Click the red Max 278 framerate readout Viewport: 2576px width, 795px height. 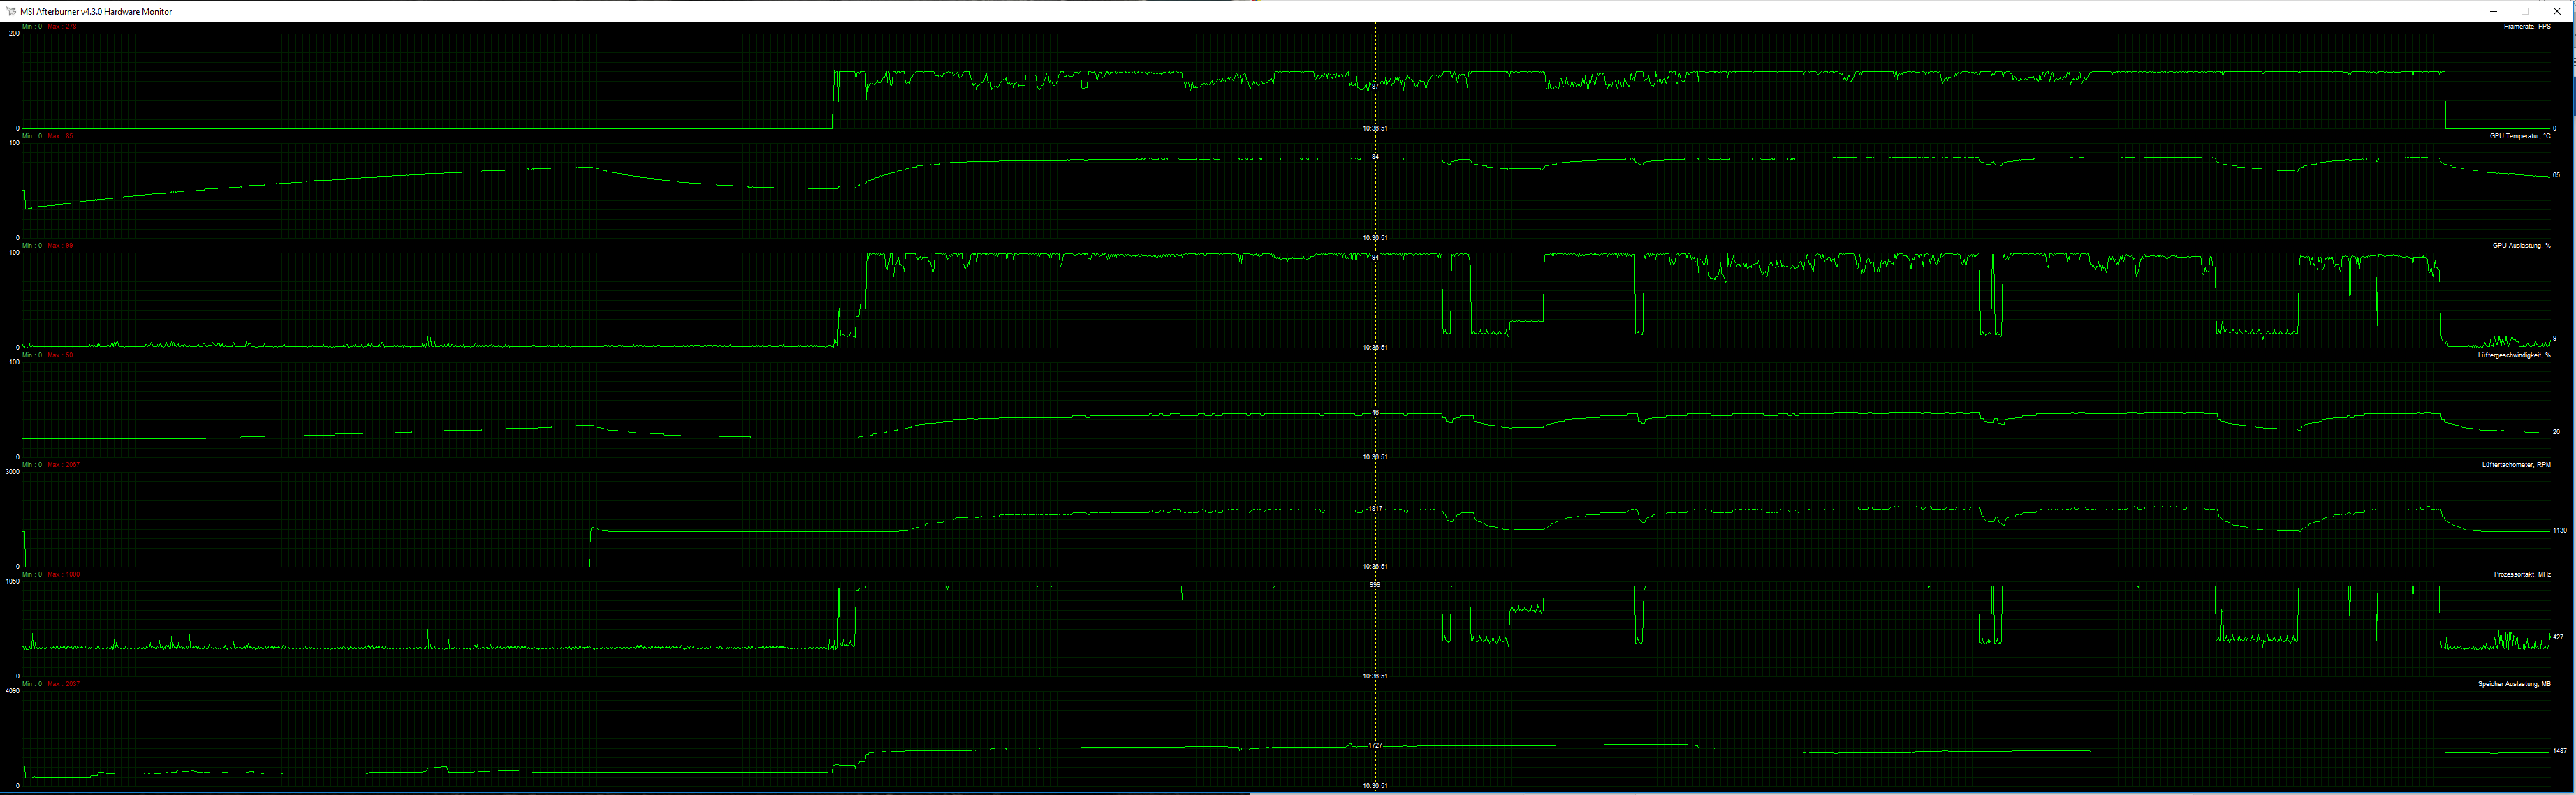pyautogui.click(x=63, y=26)
